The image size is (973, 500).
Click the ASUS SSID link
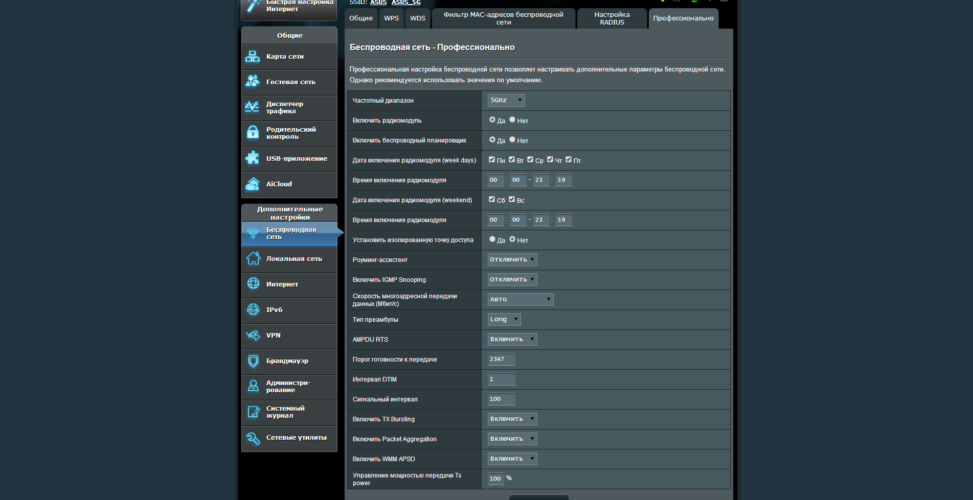(378, 3)
